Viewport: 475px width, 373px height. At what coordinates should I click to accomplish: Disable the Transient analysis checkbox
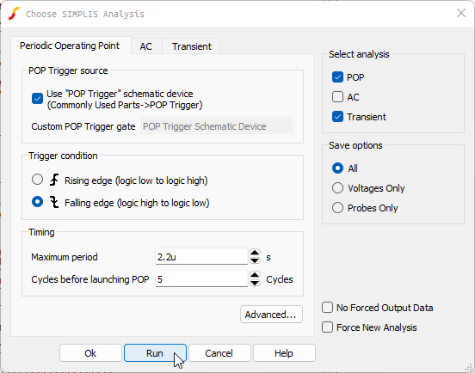(337, 117)
